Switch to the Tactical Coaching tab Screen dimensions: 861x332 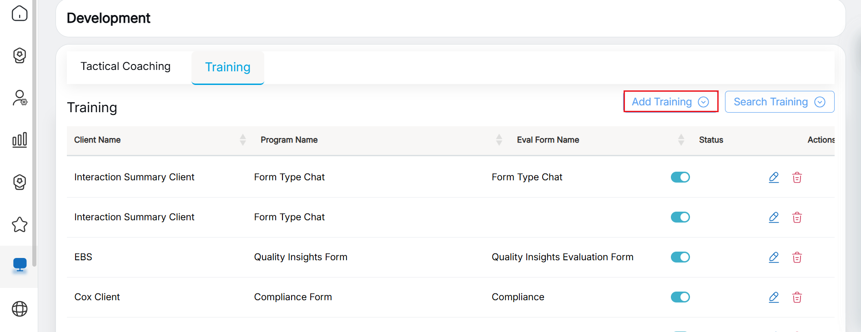[x=126, y=66]
